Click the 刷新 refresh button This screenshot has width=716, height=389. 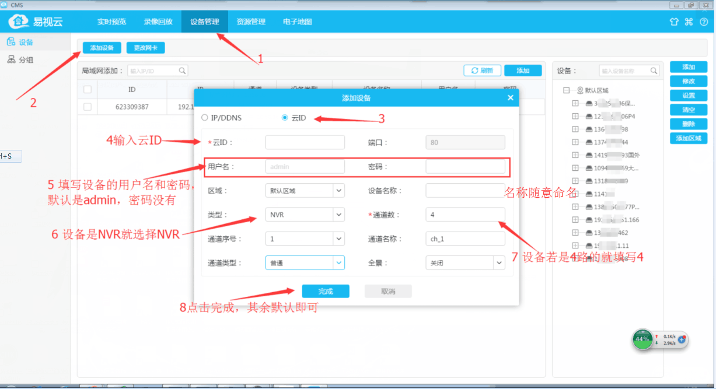click(x=482, y=71)
